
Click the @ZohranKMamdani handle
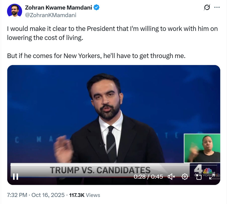pos(50,15)
